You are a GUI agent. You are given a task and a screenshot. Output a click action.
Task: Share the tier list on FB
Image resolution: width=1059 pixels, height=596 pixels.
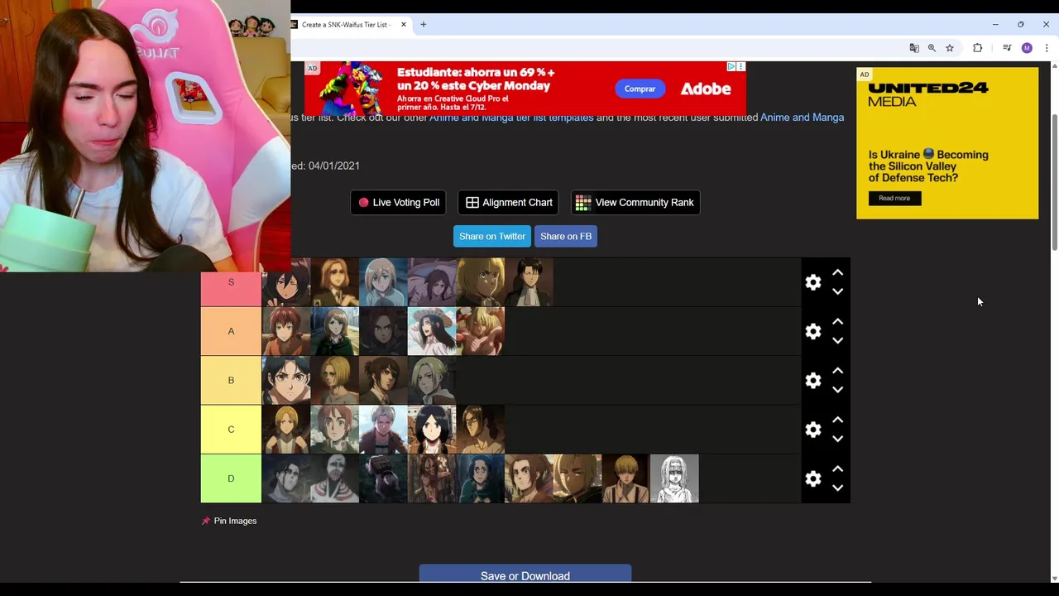click(x=566, y=236)
